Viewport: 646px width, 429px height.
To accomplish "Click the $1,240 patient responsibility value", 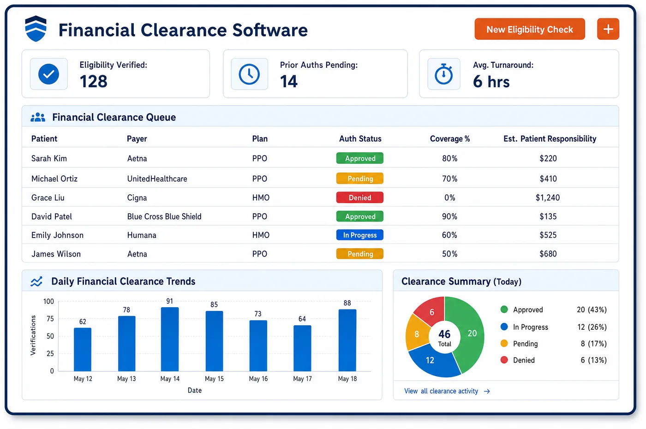I will (548, 197).
